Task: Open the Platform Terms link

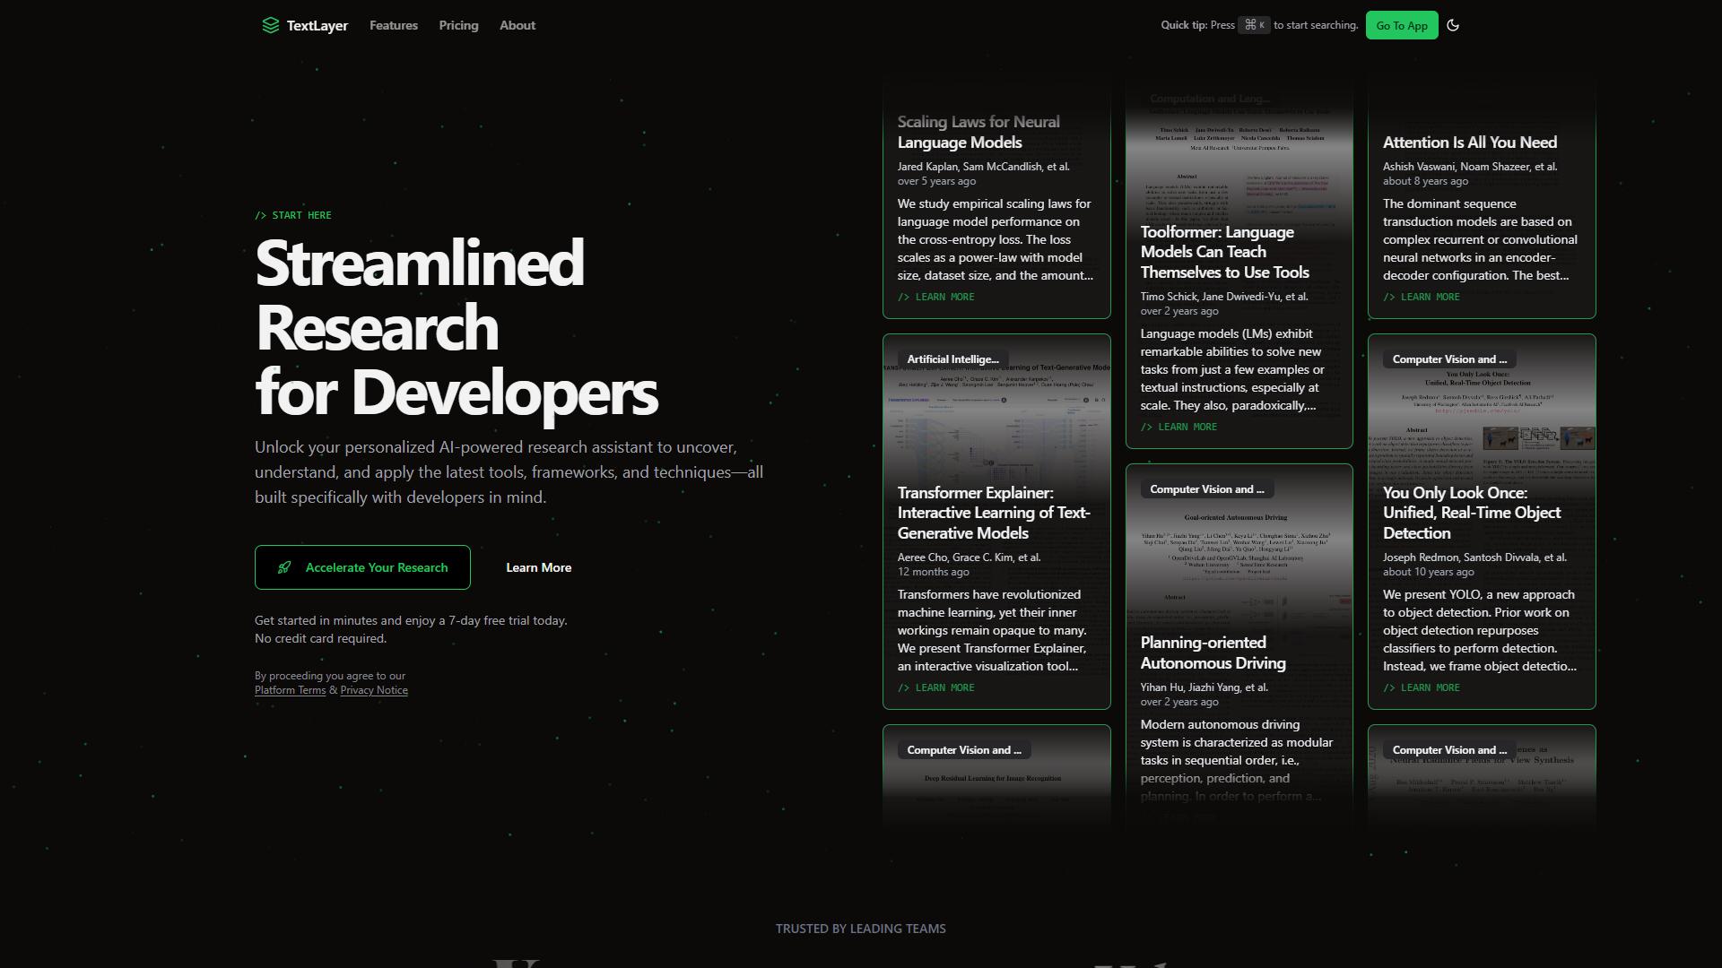Action: (290, 690)
